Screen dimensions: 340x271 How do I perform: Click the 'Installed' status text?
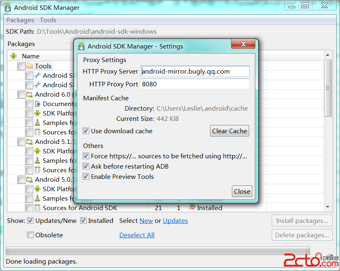pyautogui.click(x=209, y=208)
